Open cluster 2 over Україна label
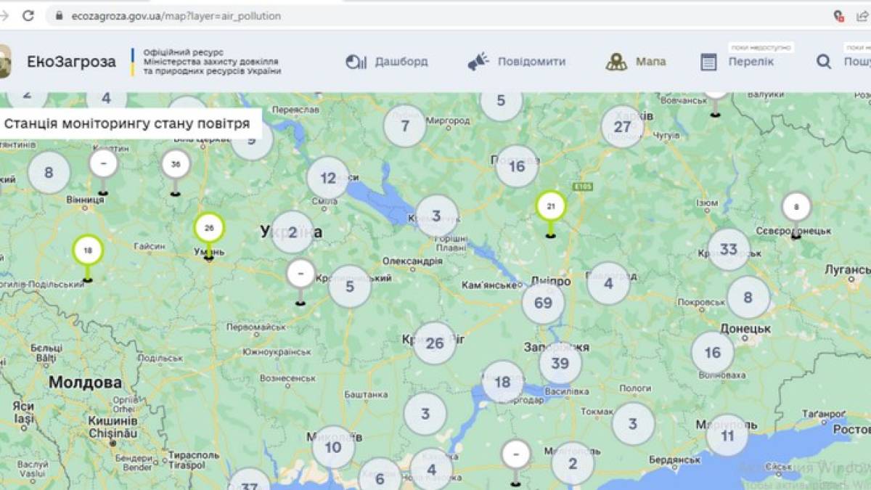 [293, 232]
